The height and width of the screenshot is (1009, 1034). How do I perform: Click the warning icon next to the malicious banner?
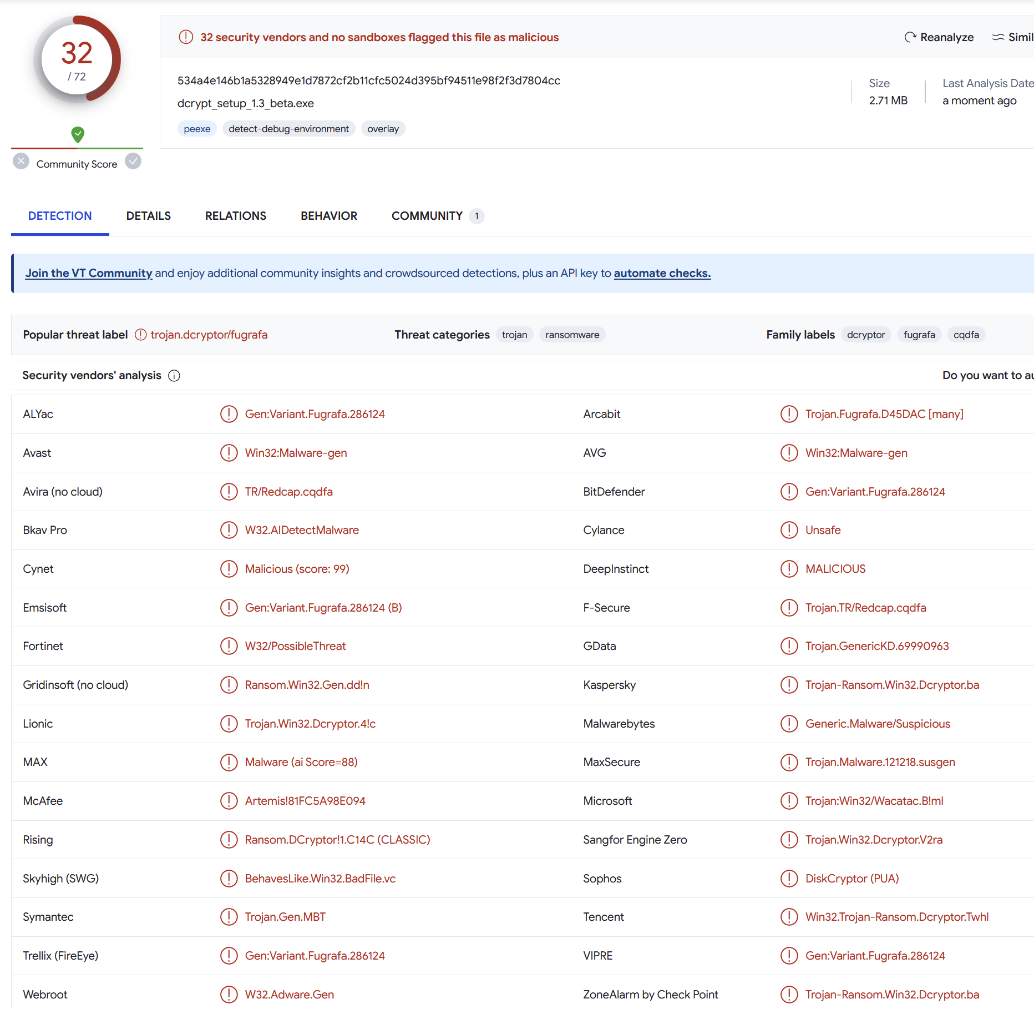click(x=186, y=37)
